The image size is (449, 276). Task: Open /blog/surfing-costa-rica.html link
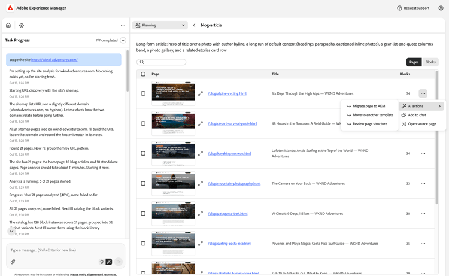[x=230, y=244]
